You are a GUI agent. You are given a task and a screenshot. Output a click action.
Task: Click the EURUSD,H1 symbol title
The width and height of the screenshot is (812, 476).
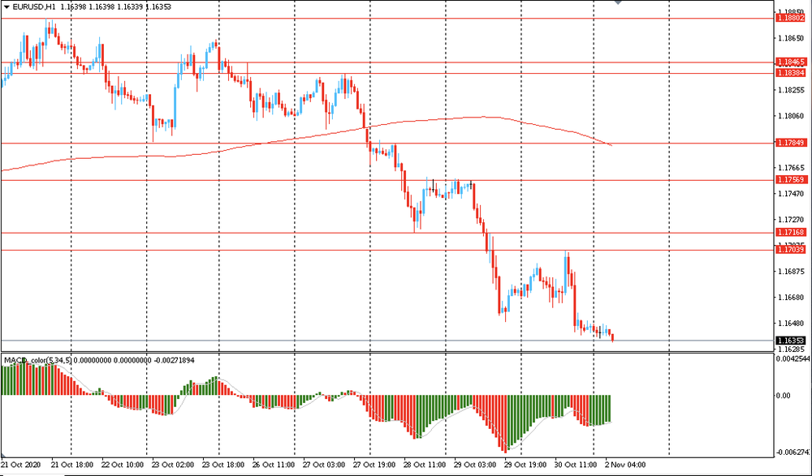point(35,7)
